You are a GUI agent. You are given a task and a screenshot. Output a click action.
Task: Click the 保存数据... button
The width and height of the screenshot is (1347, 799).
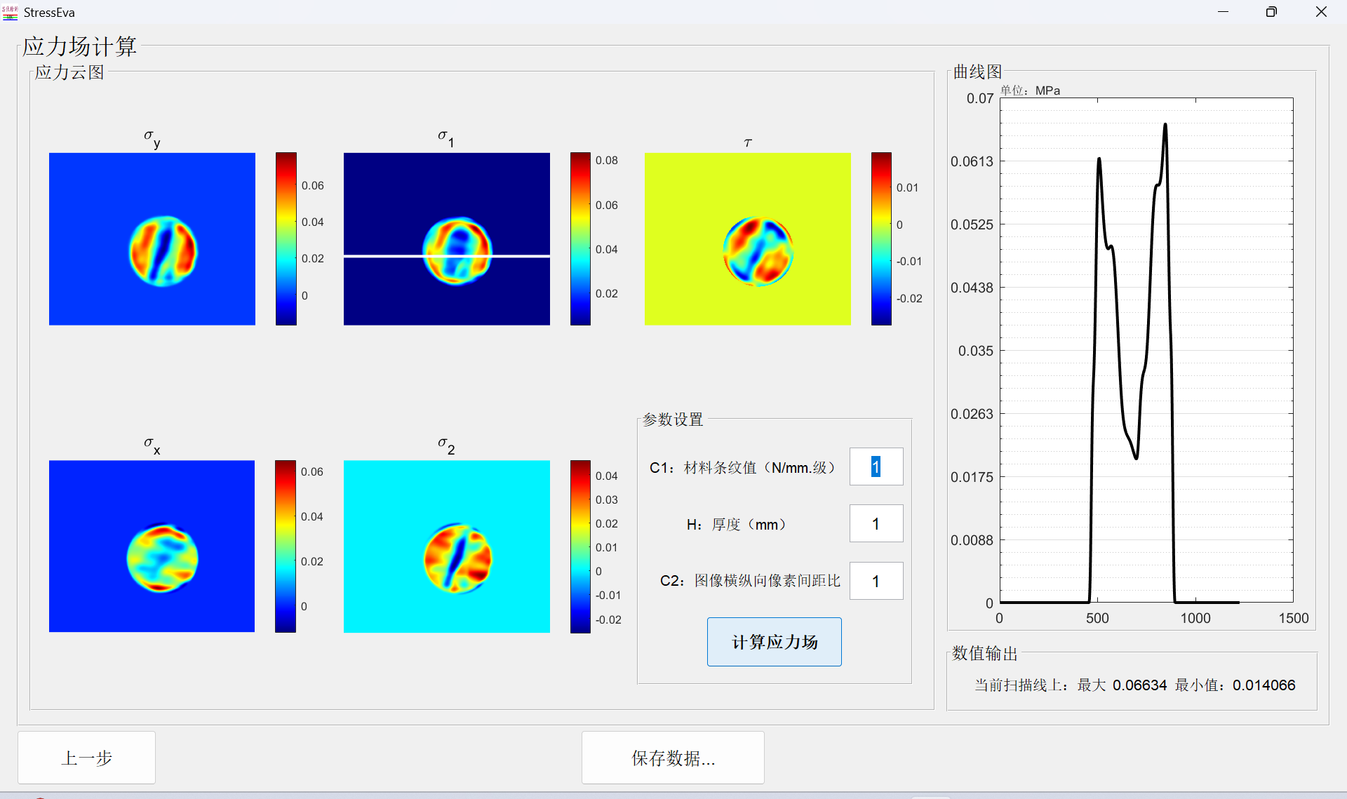tap(673, 758)
